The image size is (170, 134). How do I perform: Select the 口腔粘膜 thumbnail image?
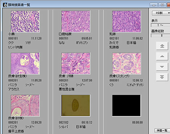[76, 21]
